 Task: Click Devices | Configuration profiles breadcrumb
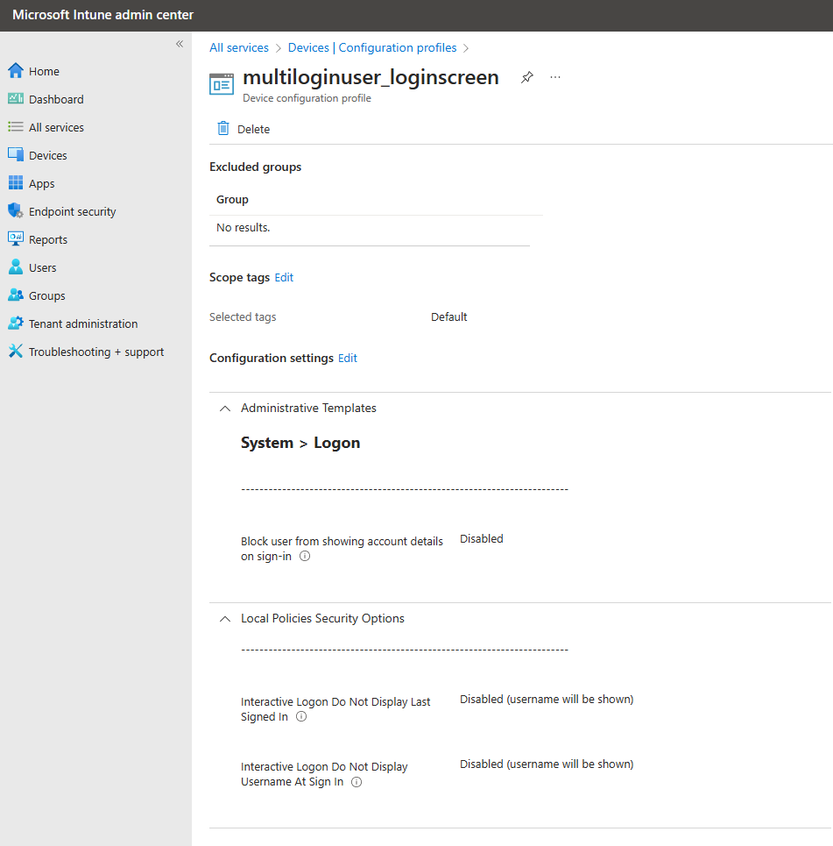pyautogui.click(x=372, y=47)
